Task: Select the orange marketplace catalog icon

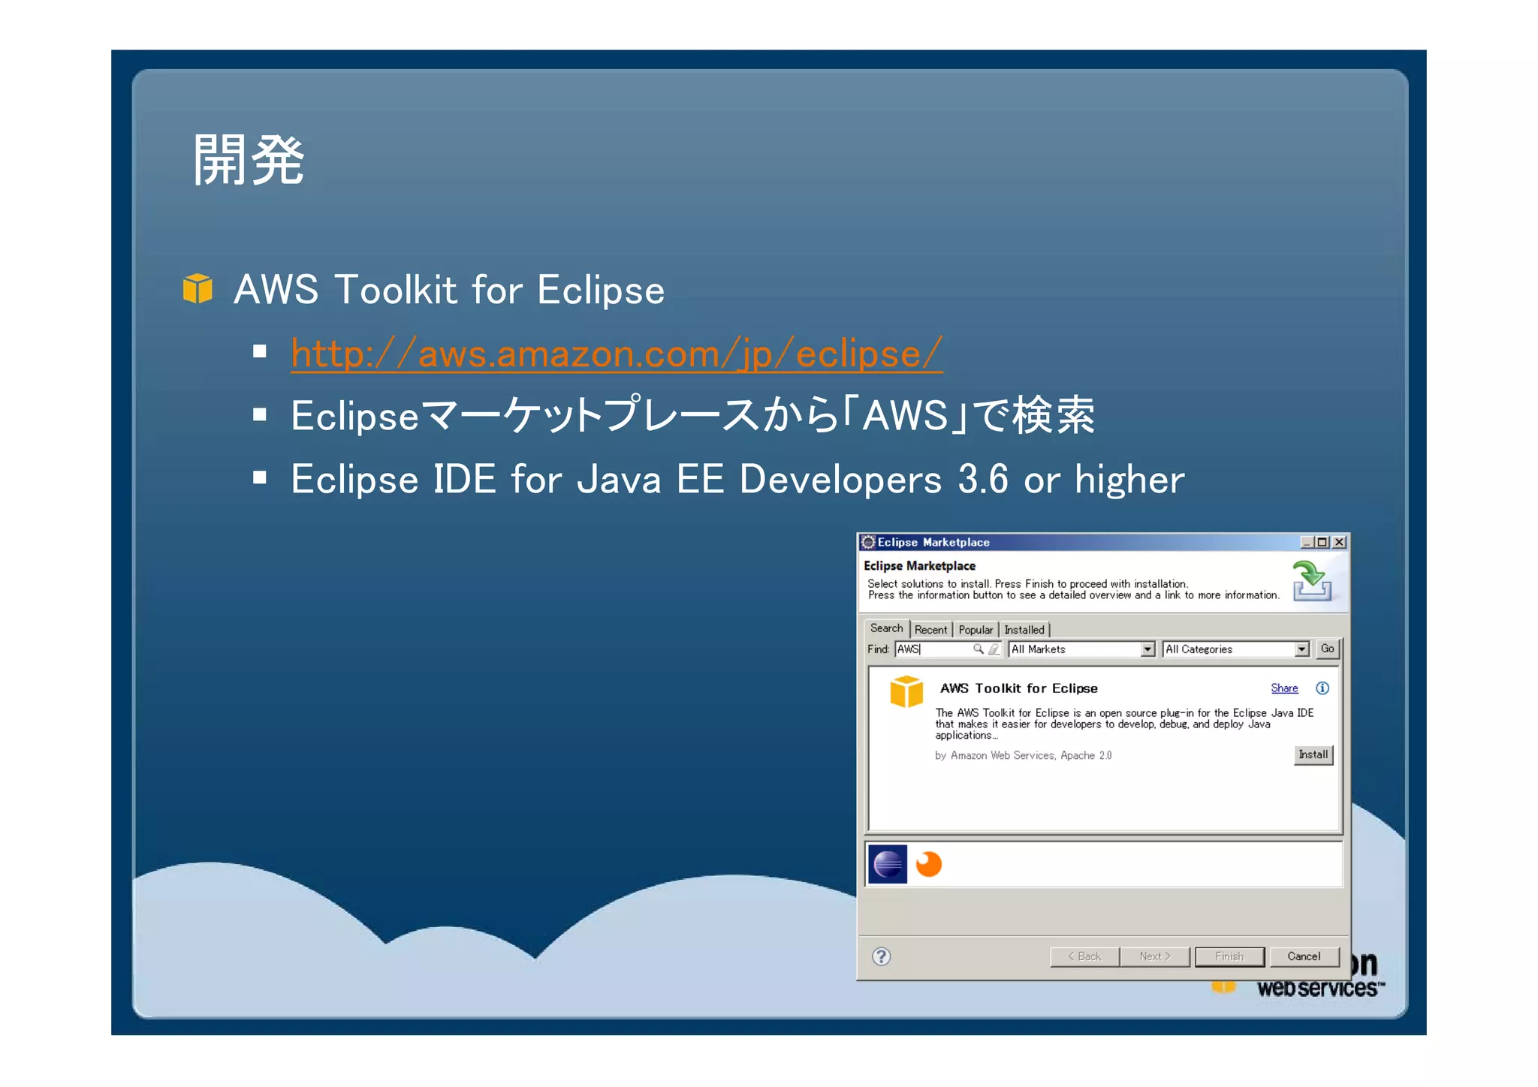Action: [x=929, y=864]
